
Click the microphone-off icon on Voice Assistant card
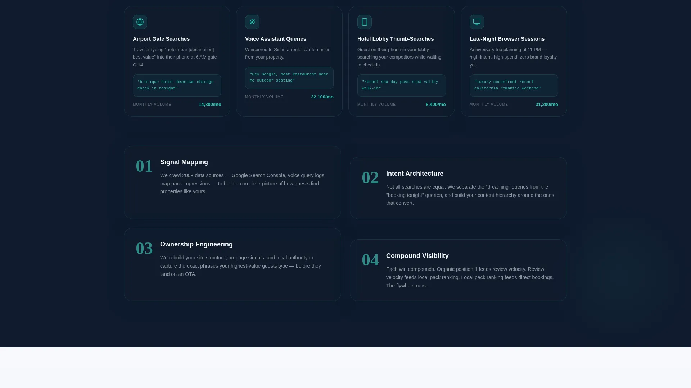pos(252,22)
